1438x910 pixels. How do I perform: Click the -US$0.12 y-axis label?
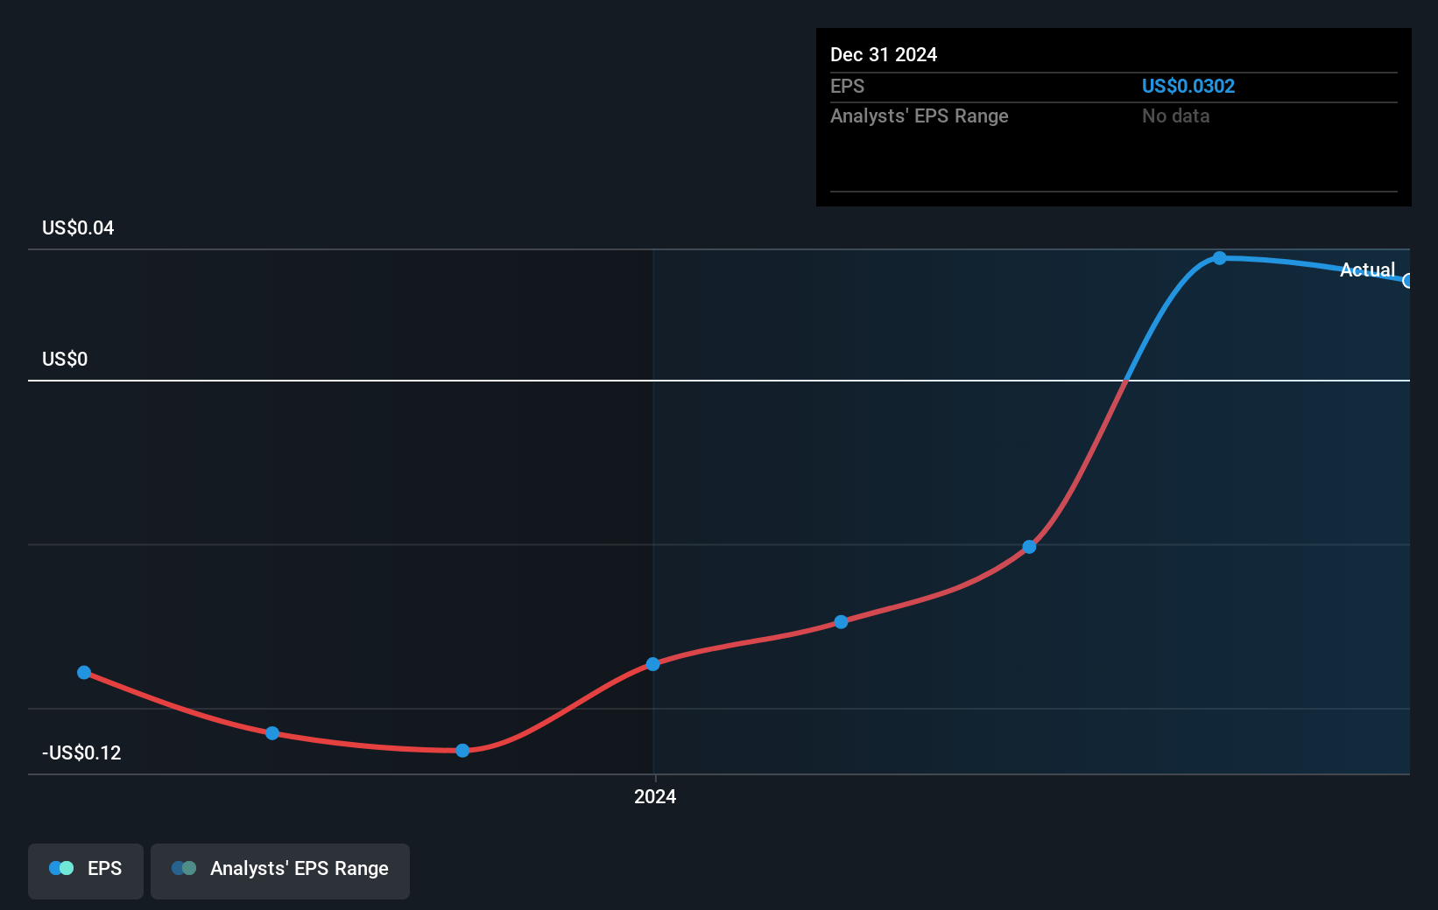pyautogui.click(x=81, y=752)
